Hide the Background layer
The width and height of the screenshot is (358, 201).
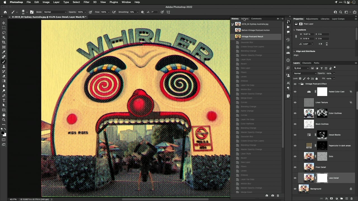coord(295,189)
